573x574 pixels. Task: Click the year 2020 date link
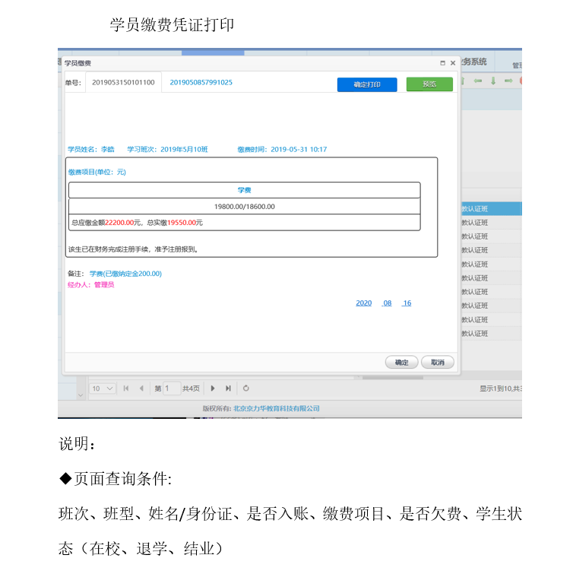(x=364, y=303)
